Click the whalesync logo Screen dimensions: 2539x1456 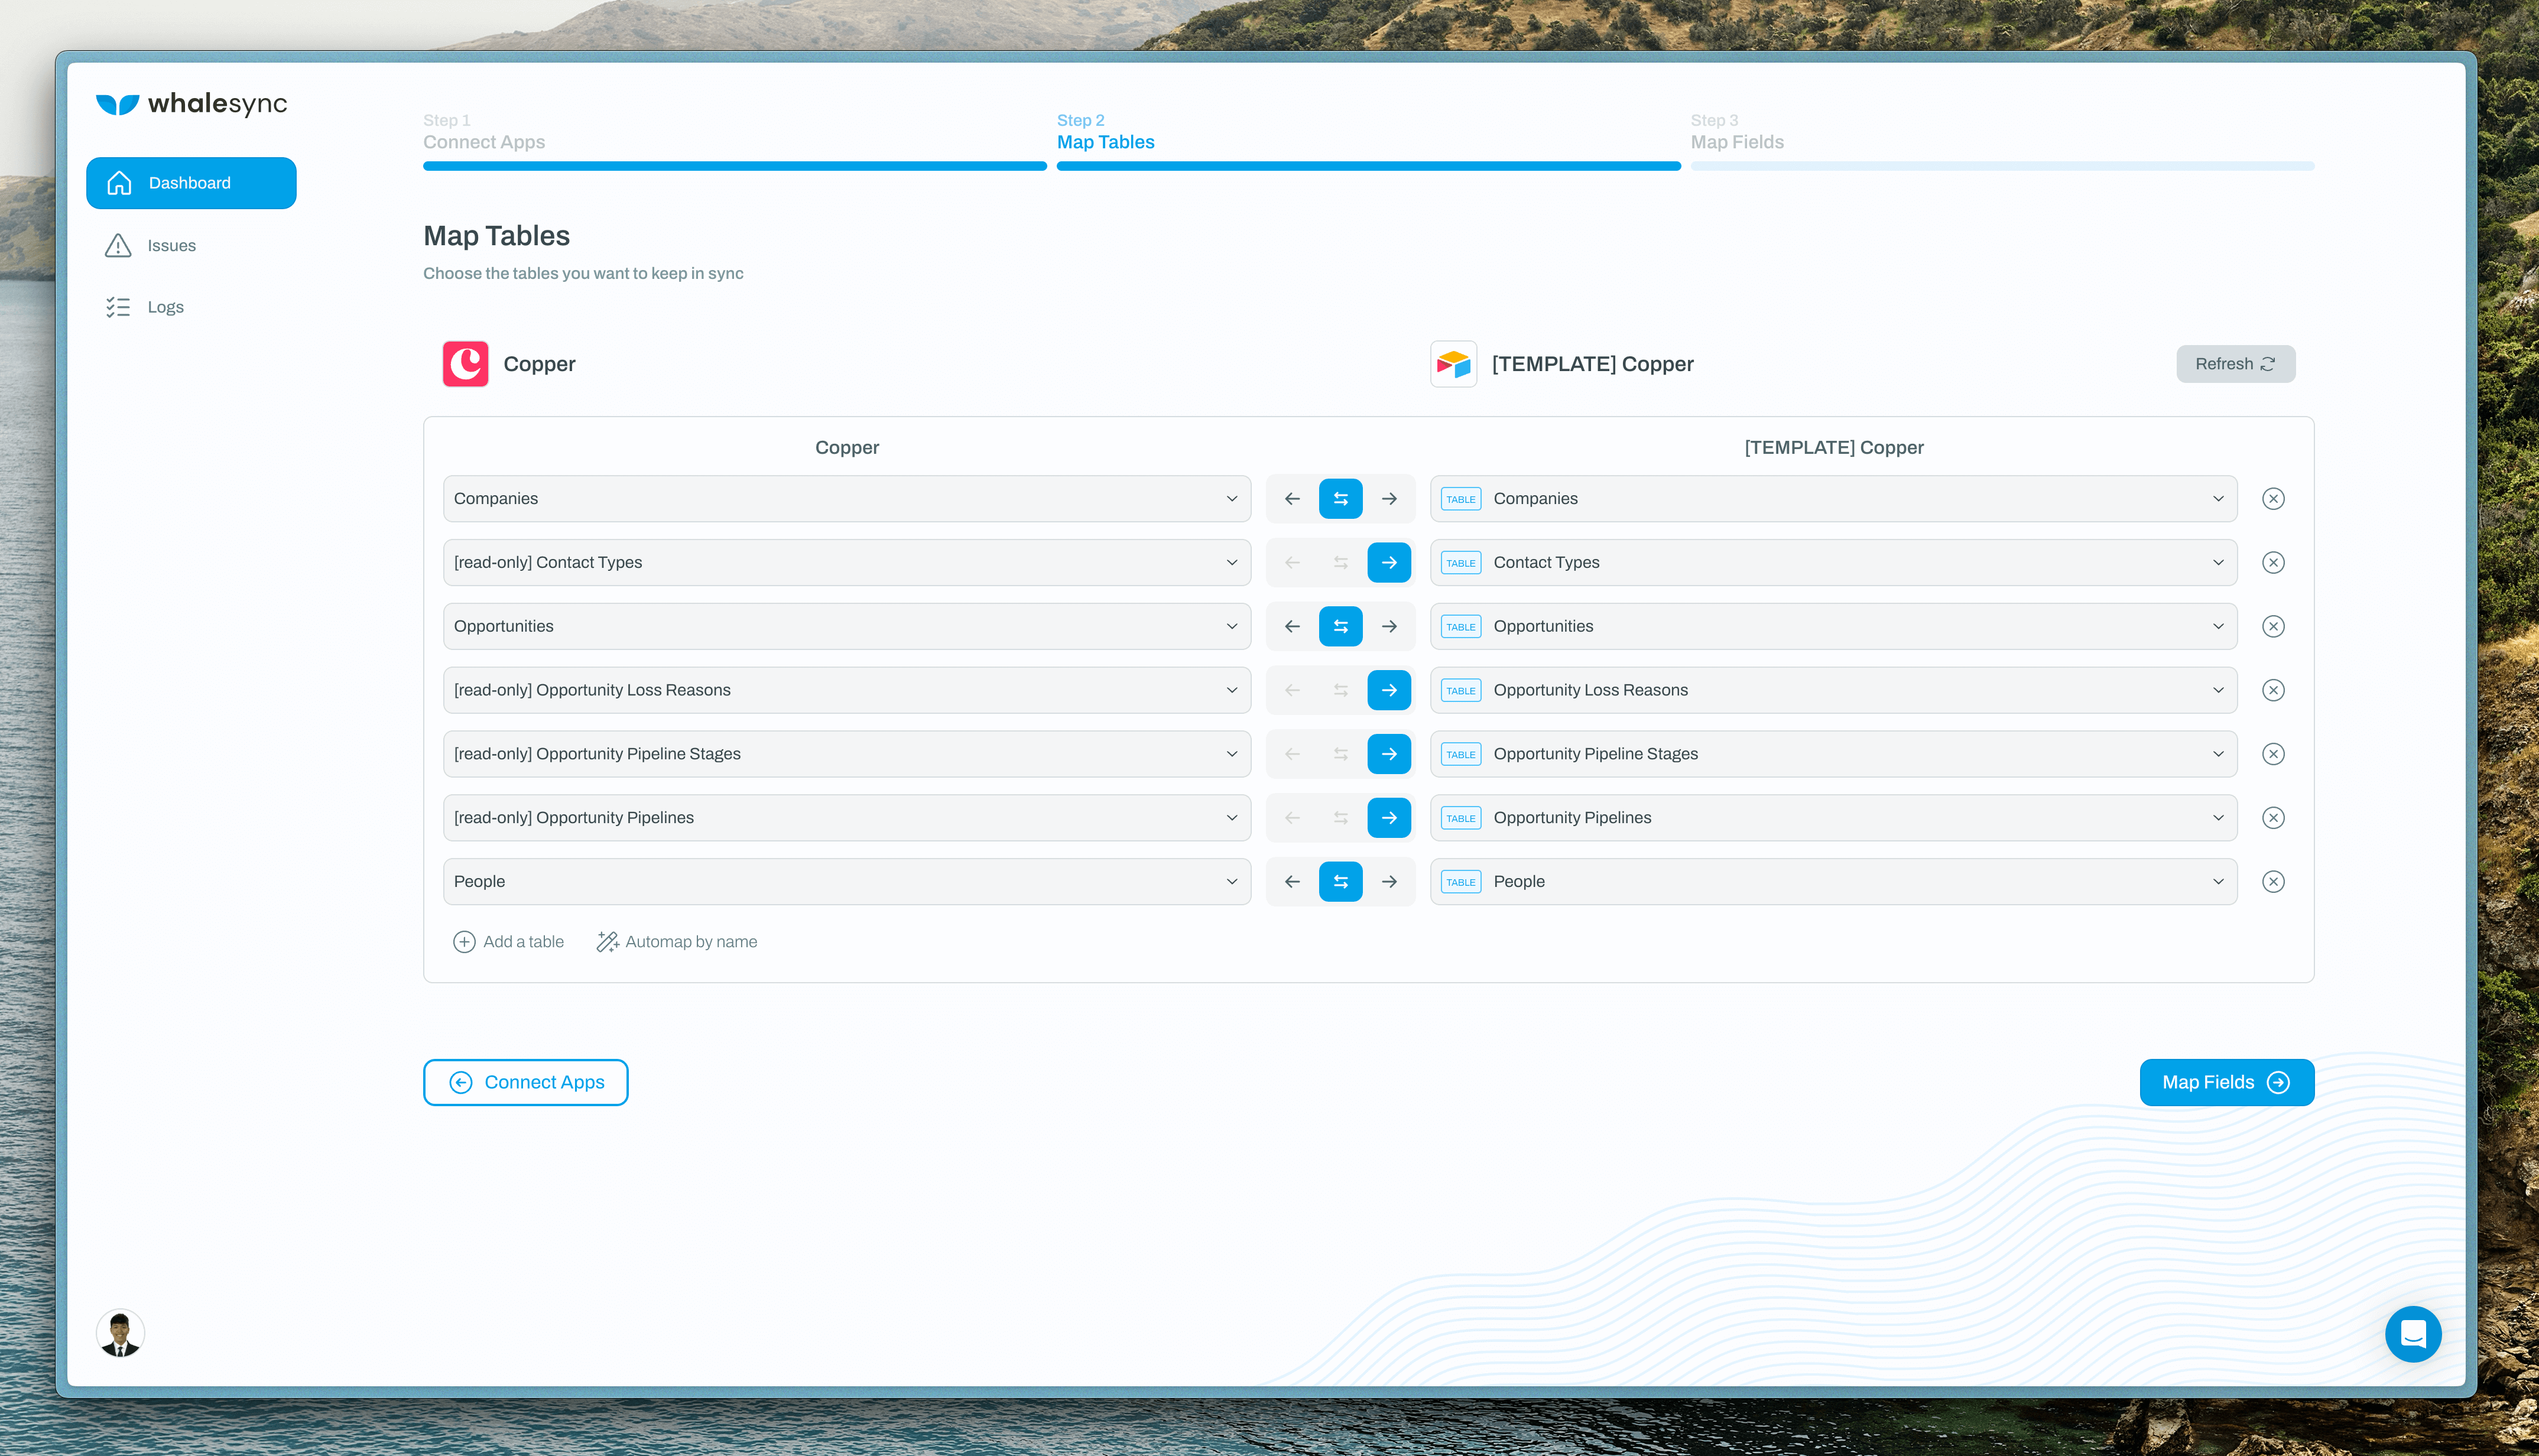(191, 104)
